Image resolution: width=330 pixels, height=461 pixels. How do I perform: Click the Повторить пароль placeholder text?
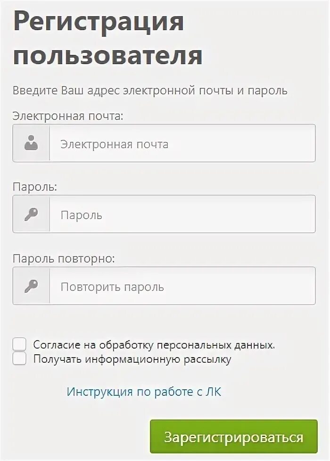(x=112, y=287)
